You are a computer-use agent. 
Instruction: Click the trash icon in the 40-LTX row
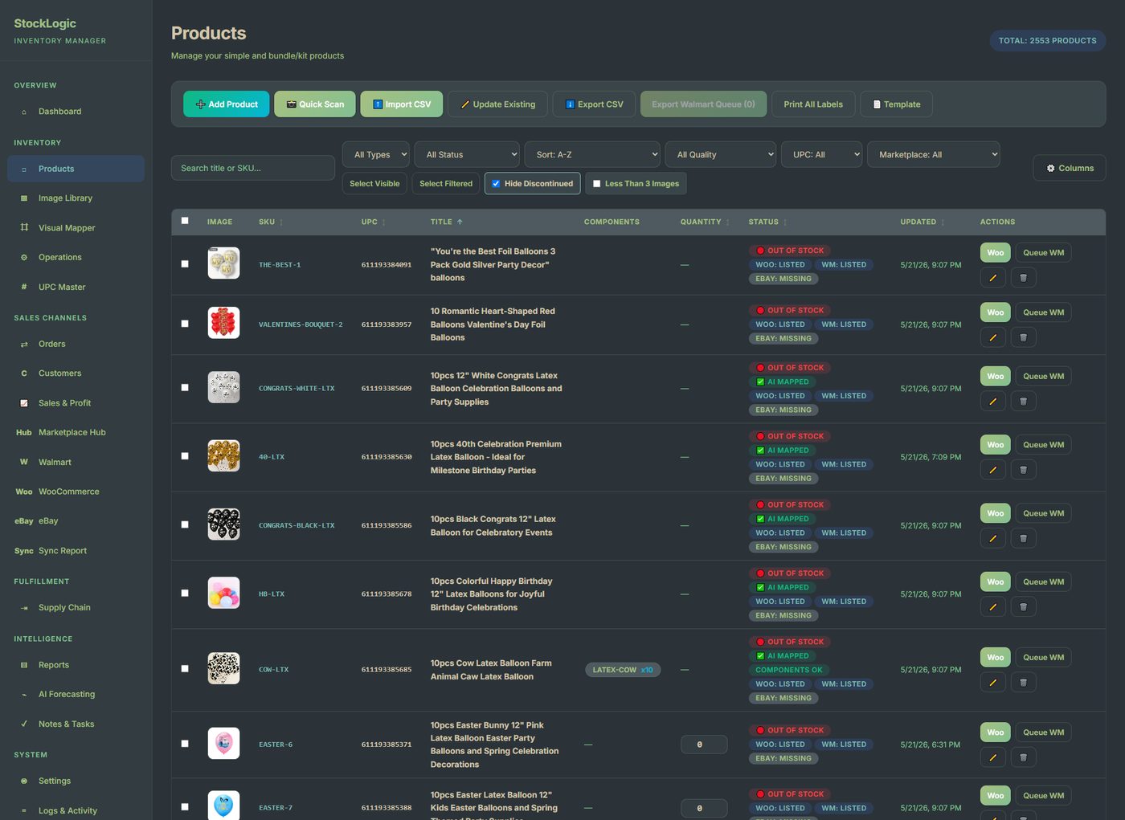(1023, 470)
